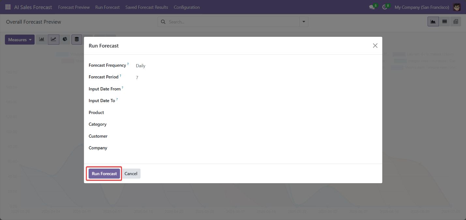Focus the Search input field
This screenshot has height=220, width=466.
233,22
